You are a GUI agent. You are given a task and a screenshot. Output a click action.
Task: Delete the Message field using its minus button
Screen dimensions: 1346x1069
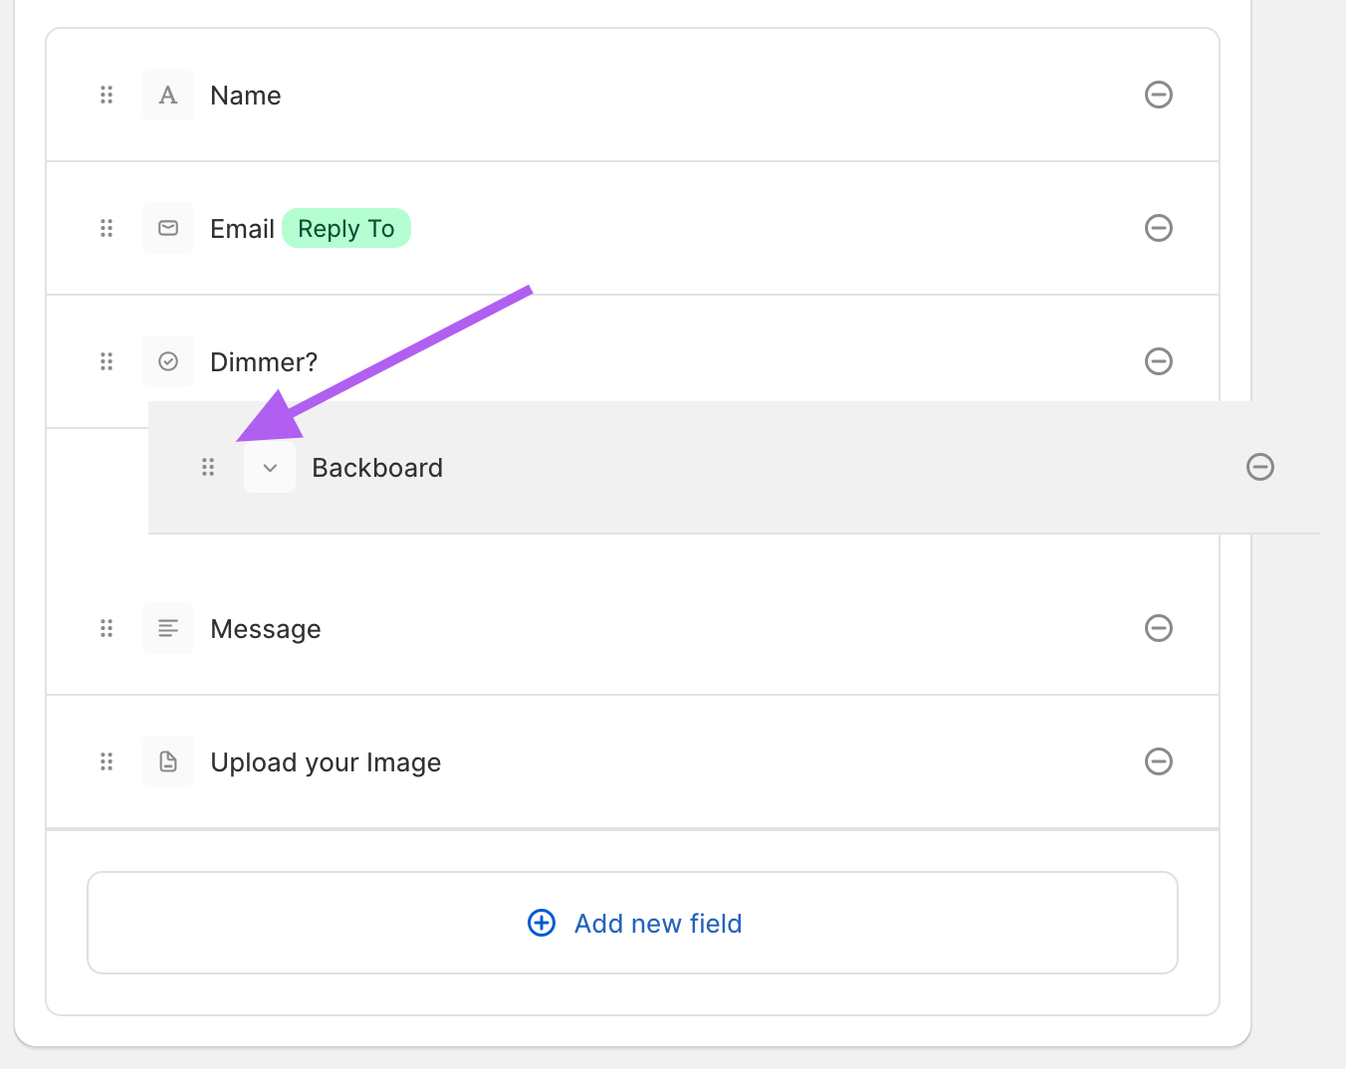pos(1158,628)
